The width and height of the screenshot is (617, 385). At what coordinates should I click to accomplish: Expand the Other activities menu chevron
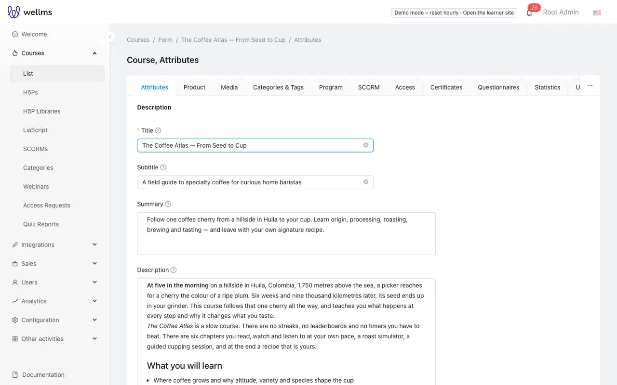click(x=94, y=338)
